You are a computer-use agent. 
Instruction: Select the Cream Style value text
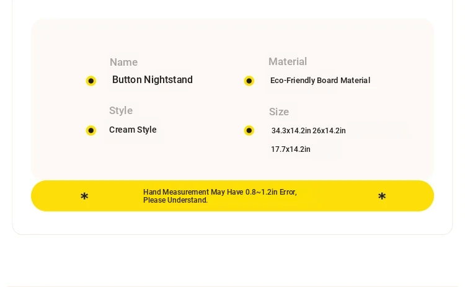click(x=133, y=130)
